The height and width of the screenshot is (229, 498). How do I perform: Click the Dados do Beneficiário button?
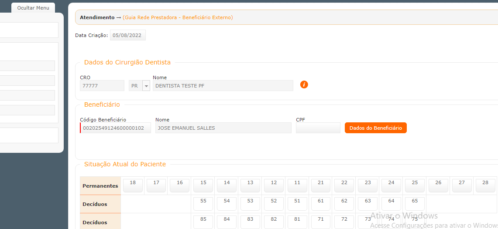pyautogui.click(x=375, y=128)
